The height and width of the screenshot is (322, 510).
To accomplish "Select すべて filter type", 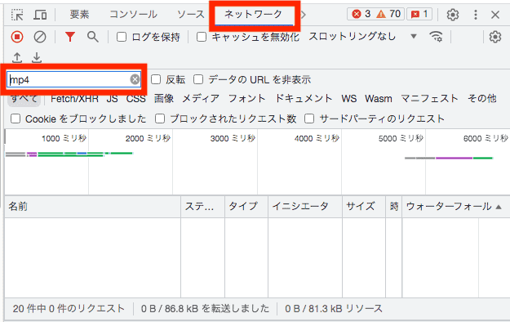I will [24, 98].
